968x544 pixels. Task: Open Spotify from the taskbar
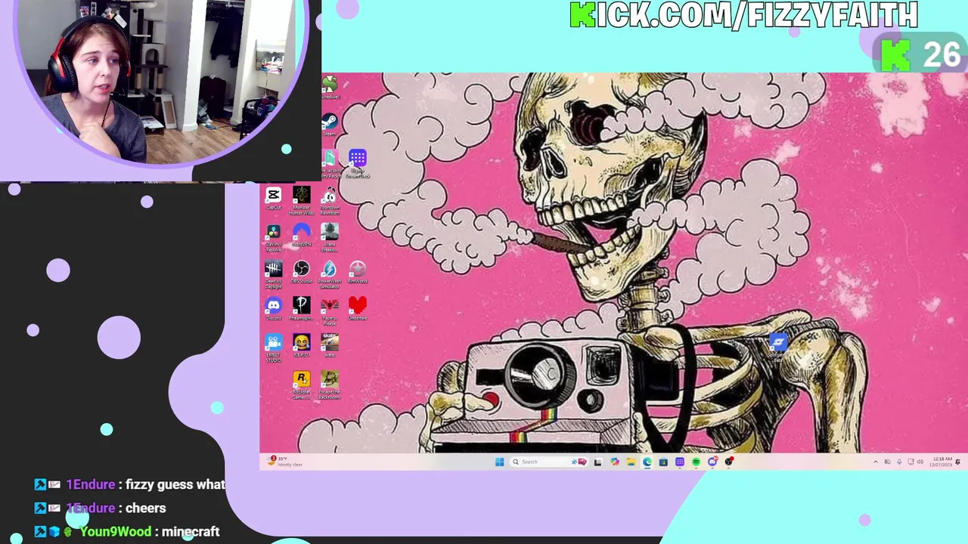(696, 462)
